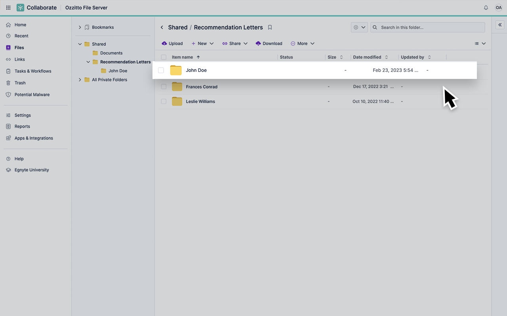This screenshot has width=507, height=316.
Task: Select the John Doe folder checkbox
Action: (161, 70)
